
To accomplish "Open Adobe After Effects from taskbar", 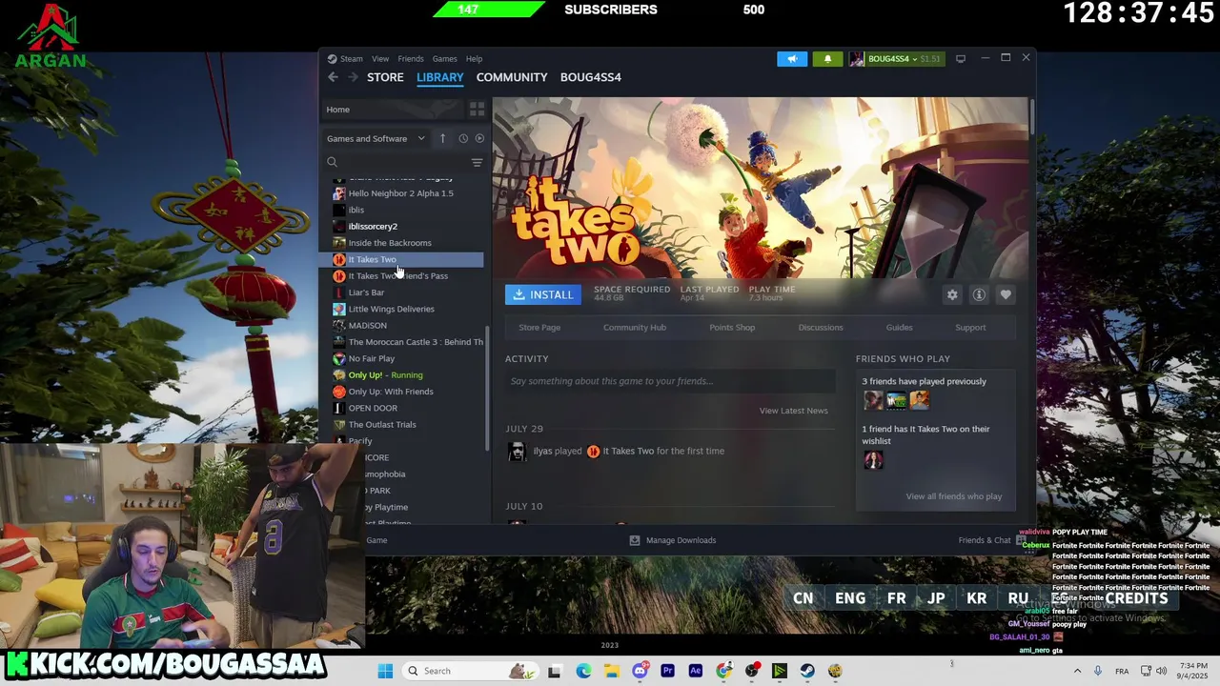I will coord(695,671).
